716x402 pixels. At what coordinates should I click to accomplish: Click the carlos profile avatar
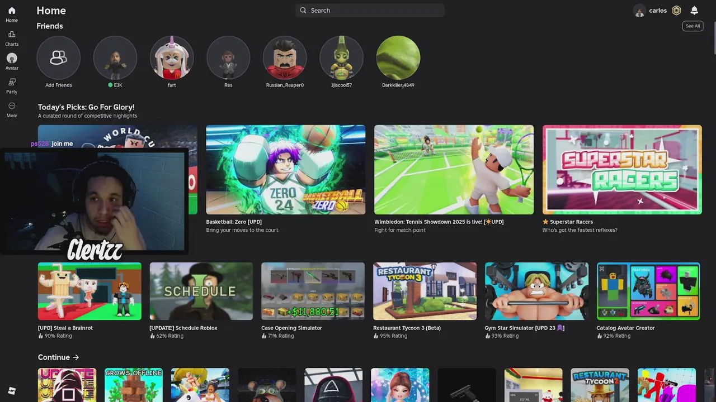pos(639,11)
